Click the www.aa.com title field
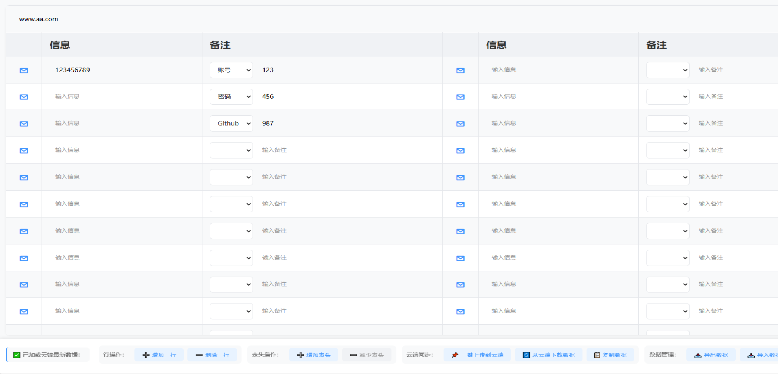778x374 pixels. point(39,19)
